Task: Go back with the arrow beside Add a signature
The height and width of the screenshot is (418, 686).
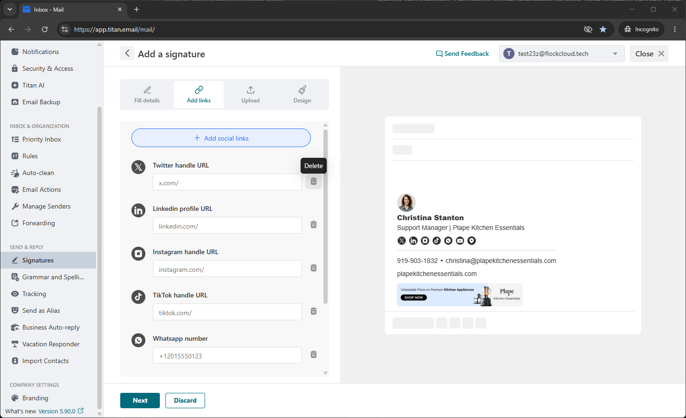Action: click(x=127, y=54)
